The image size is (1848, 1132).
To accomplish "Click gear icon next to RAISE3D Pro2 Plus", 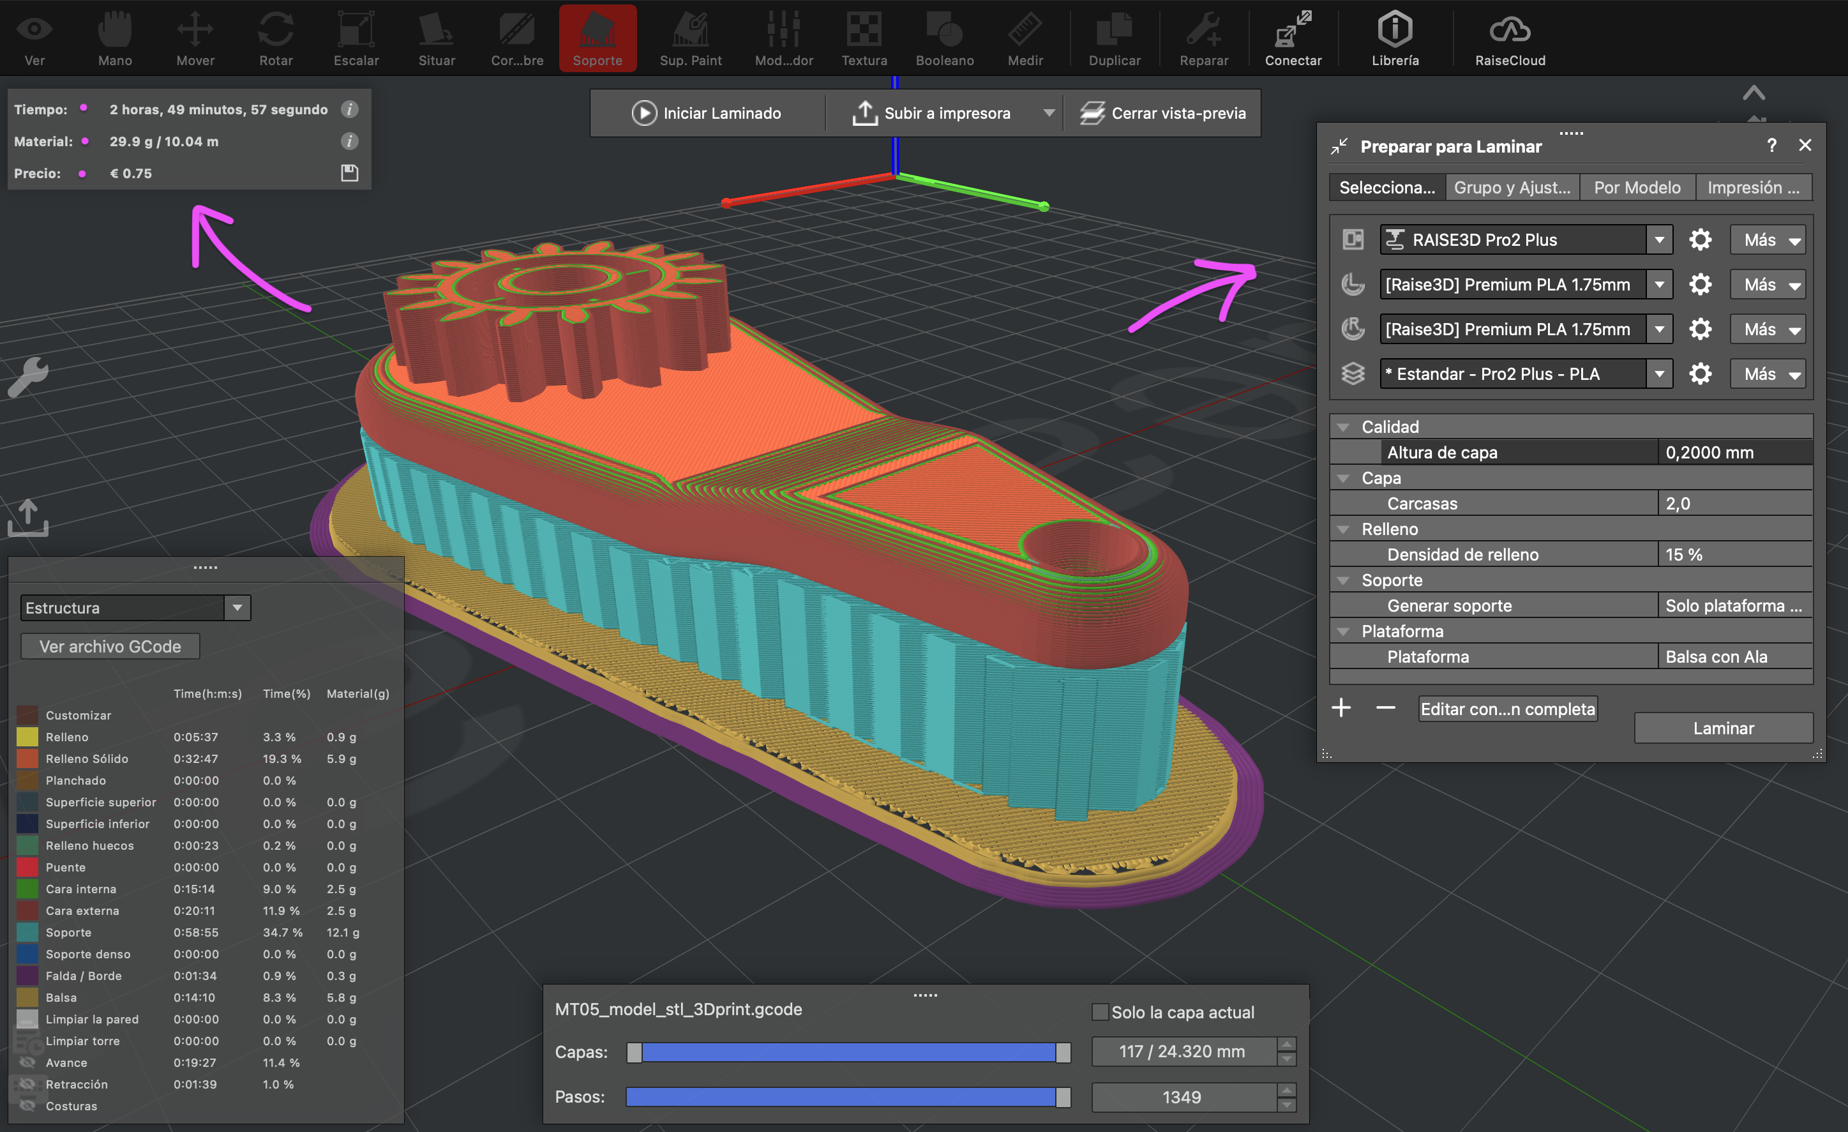I will (x=1699, y=240).
